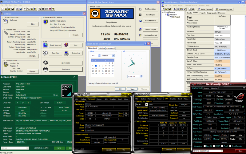
Task: Click the time input field showing 22:40:56
Action: (134, 76)
